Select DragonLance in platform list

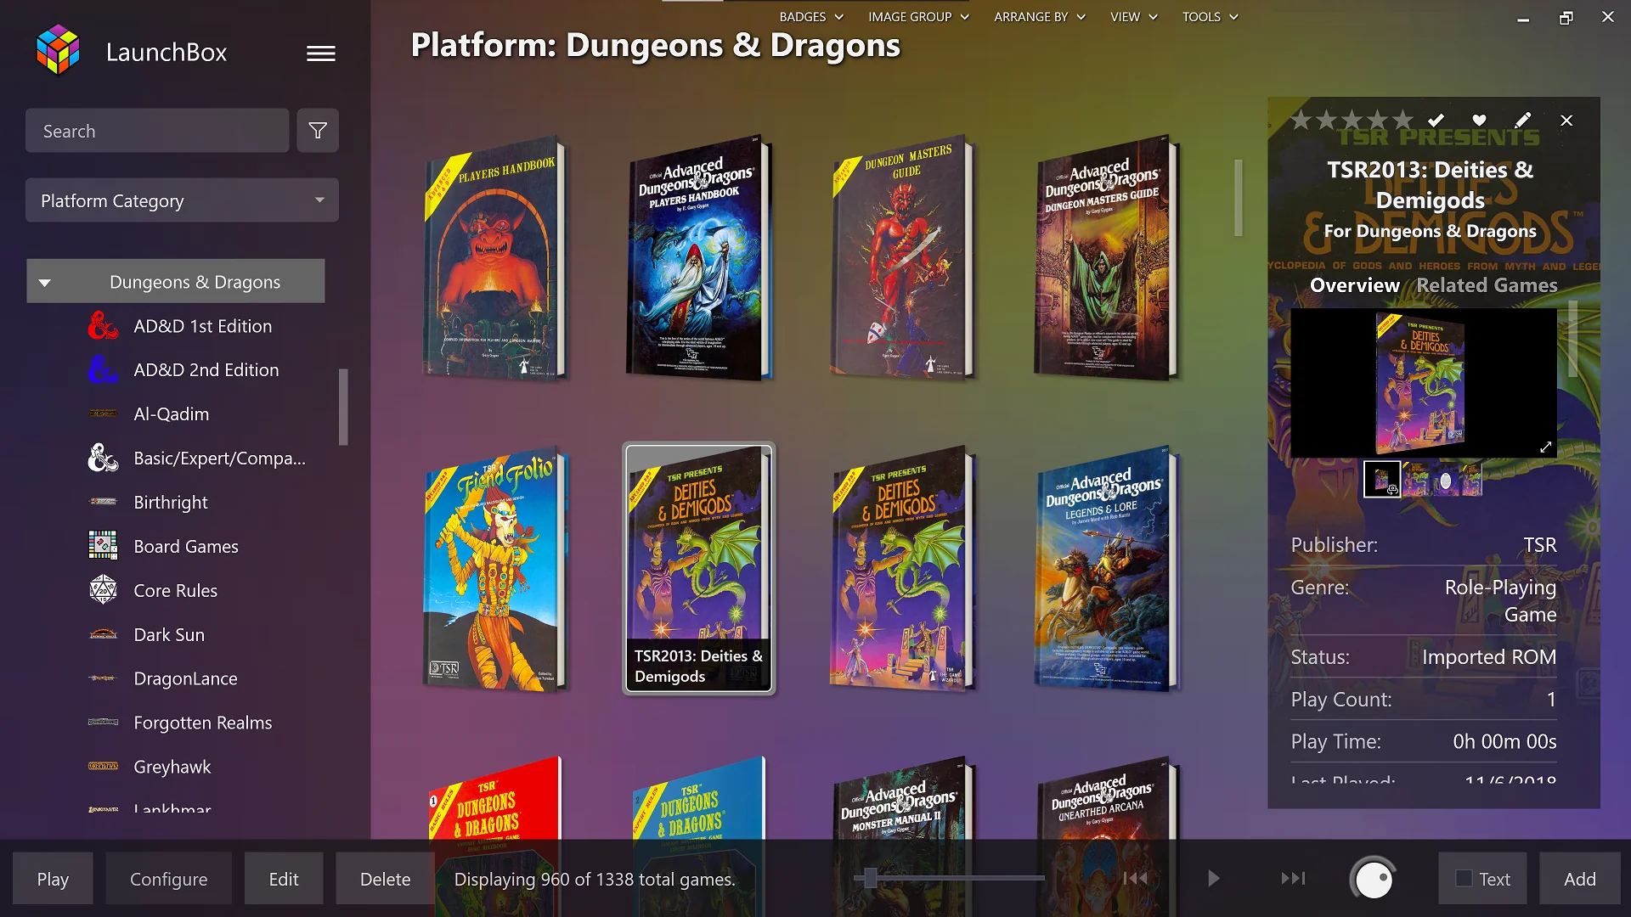point(185,678)
